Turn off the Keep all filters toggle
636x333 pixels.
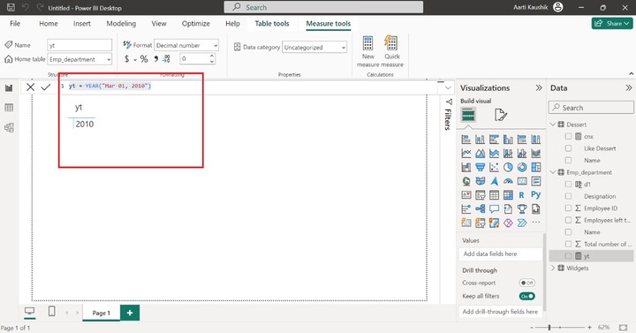coord(526,296)
